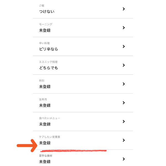Click the arrow icon on the エスニック料理 row

(124, 65)
